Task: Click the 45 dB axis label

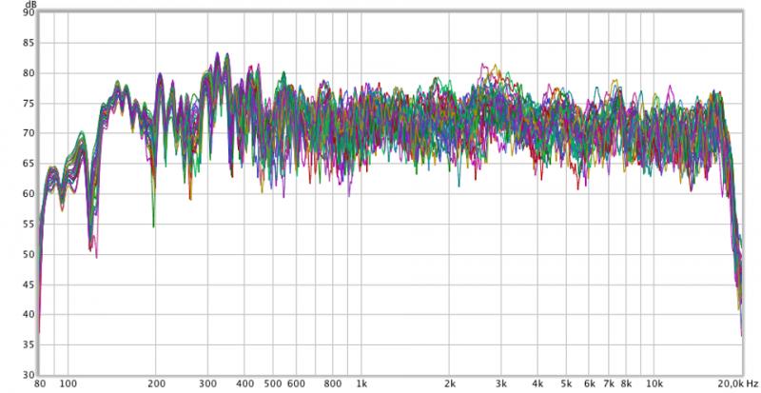Action: click(x=29, y=285)
